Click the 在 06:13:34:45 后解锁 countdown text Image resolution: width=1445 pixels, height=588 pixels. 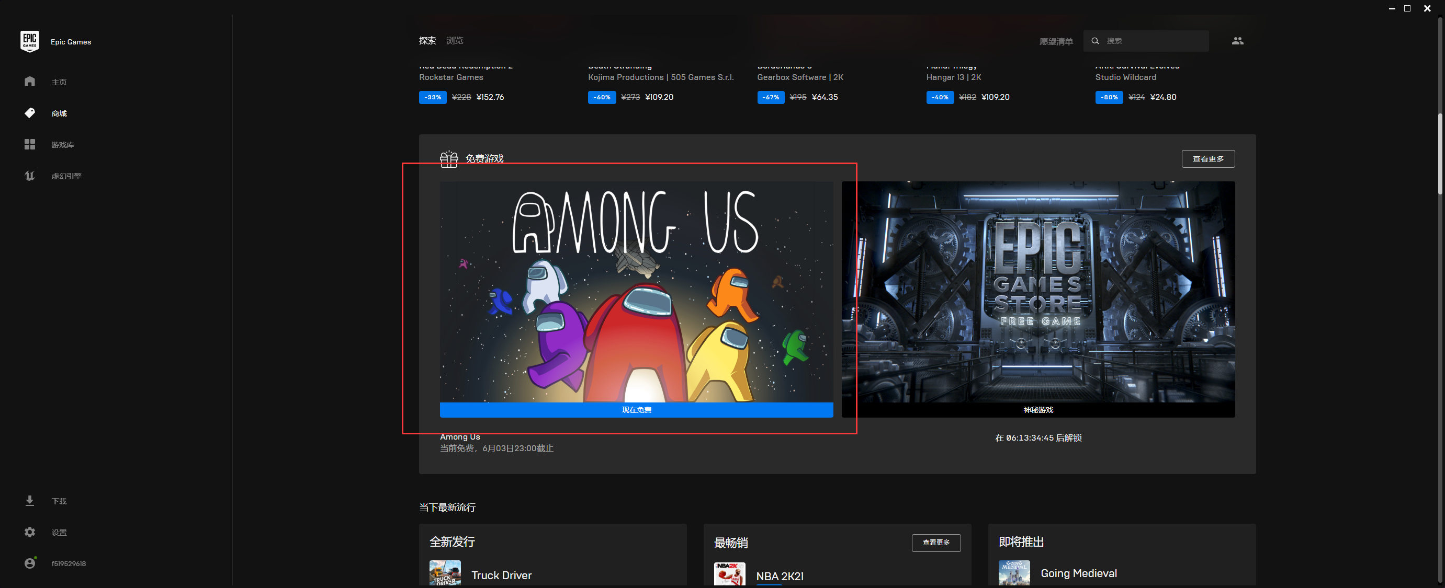1038,438
